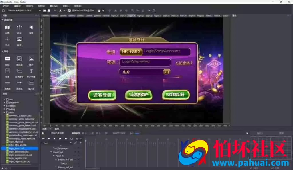Viewport: 293px width, 170px height.
Task: Play the animation in timeline controls
Action: [54, 139]
